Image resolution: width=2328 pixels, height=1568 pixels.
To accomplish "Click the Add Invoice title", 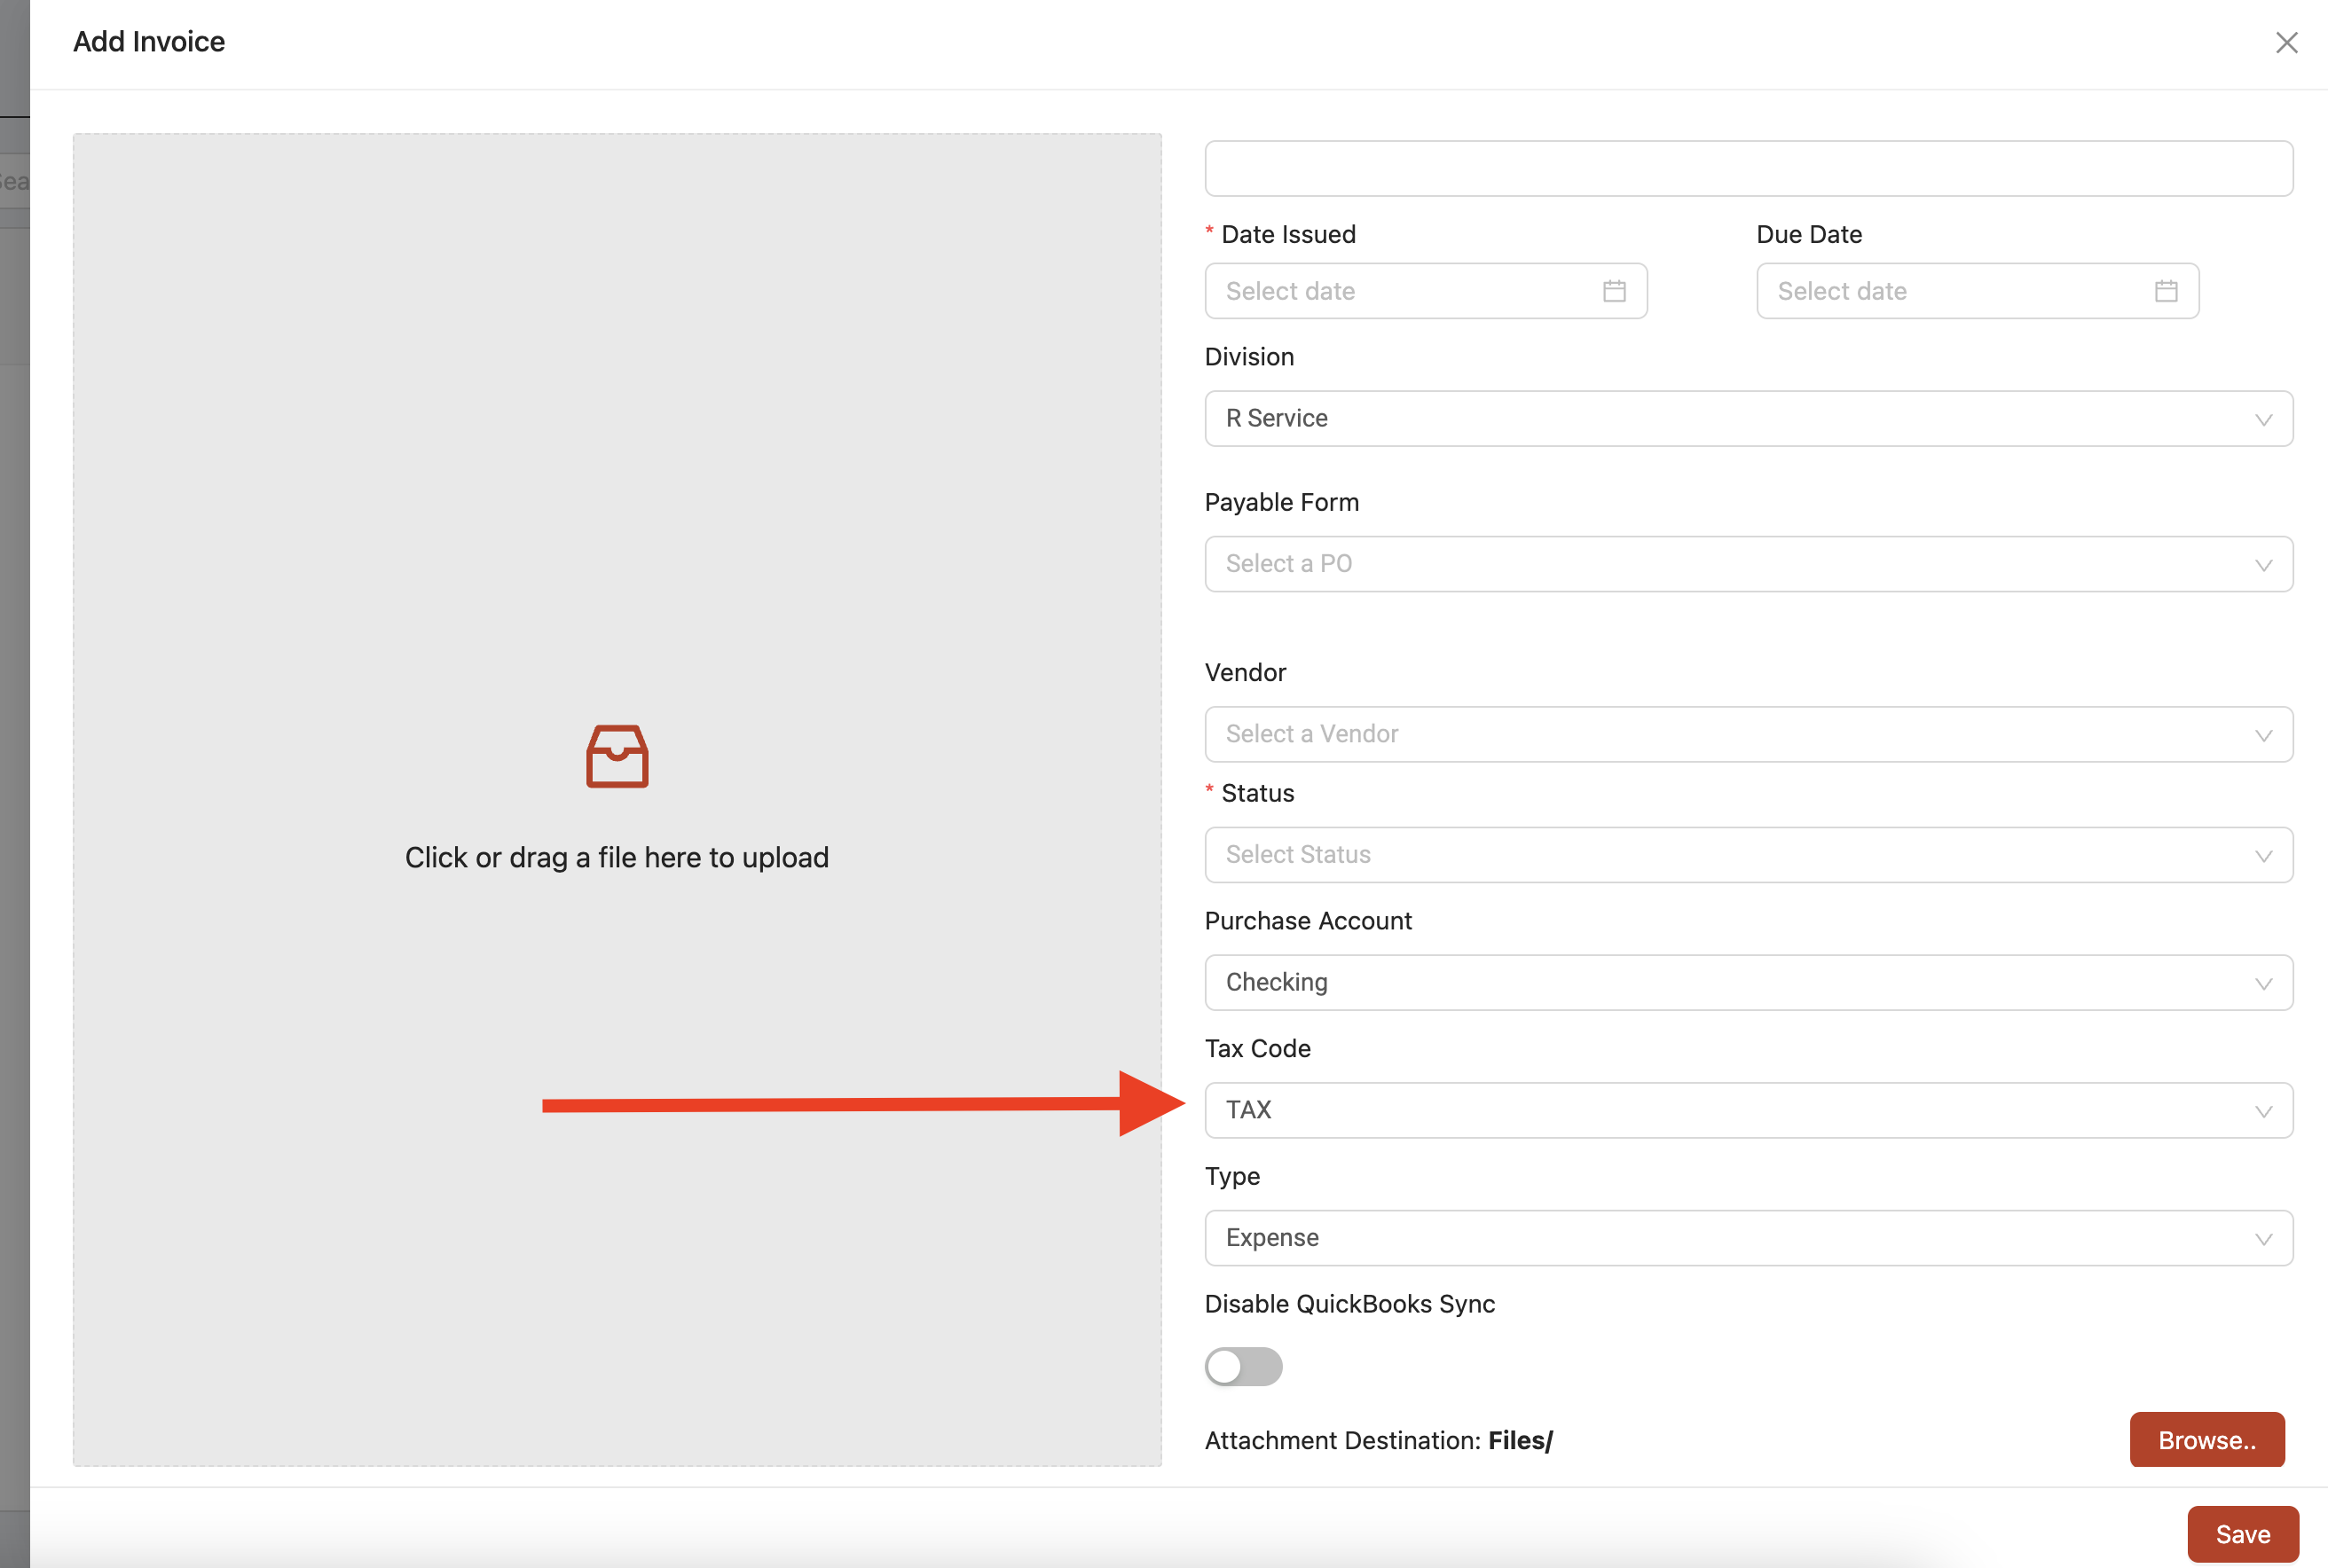I will coord(149,42).
